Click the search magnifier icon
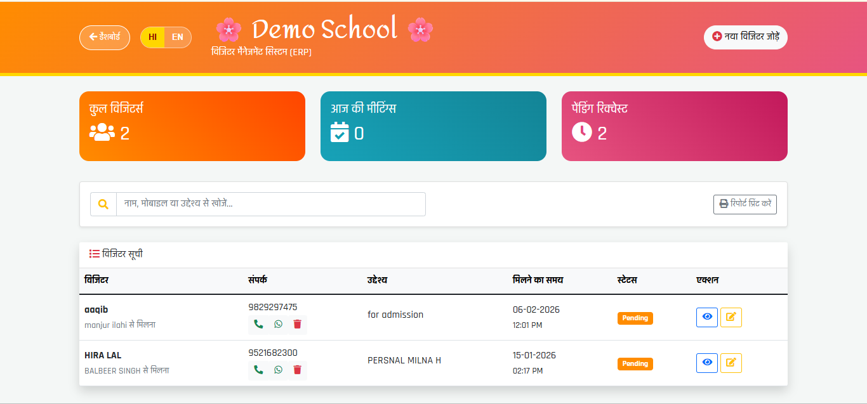Viewport: 867px width, 404px height. [x=103, y=204]
